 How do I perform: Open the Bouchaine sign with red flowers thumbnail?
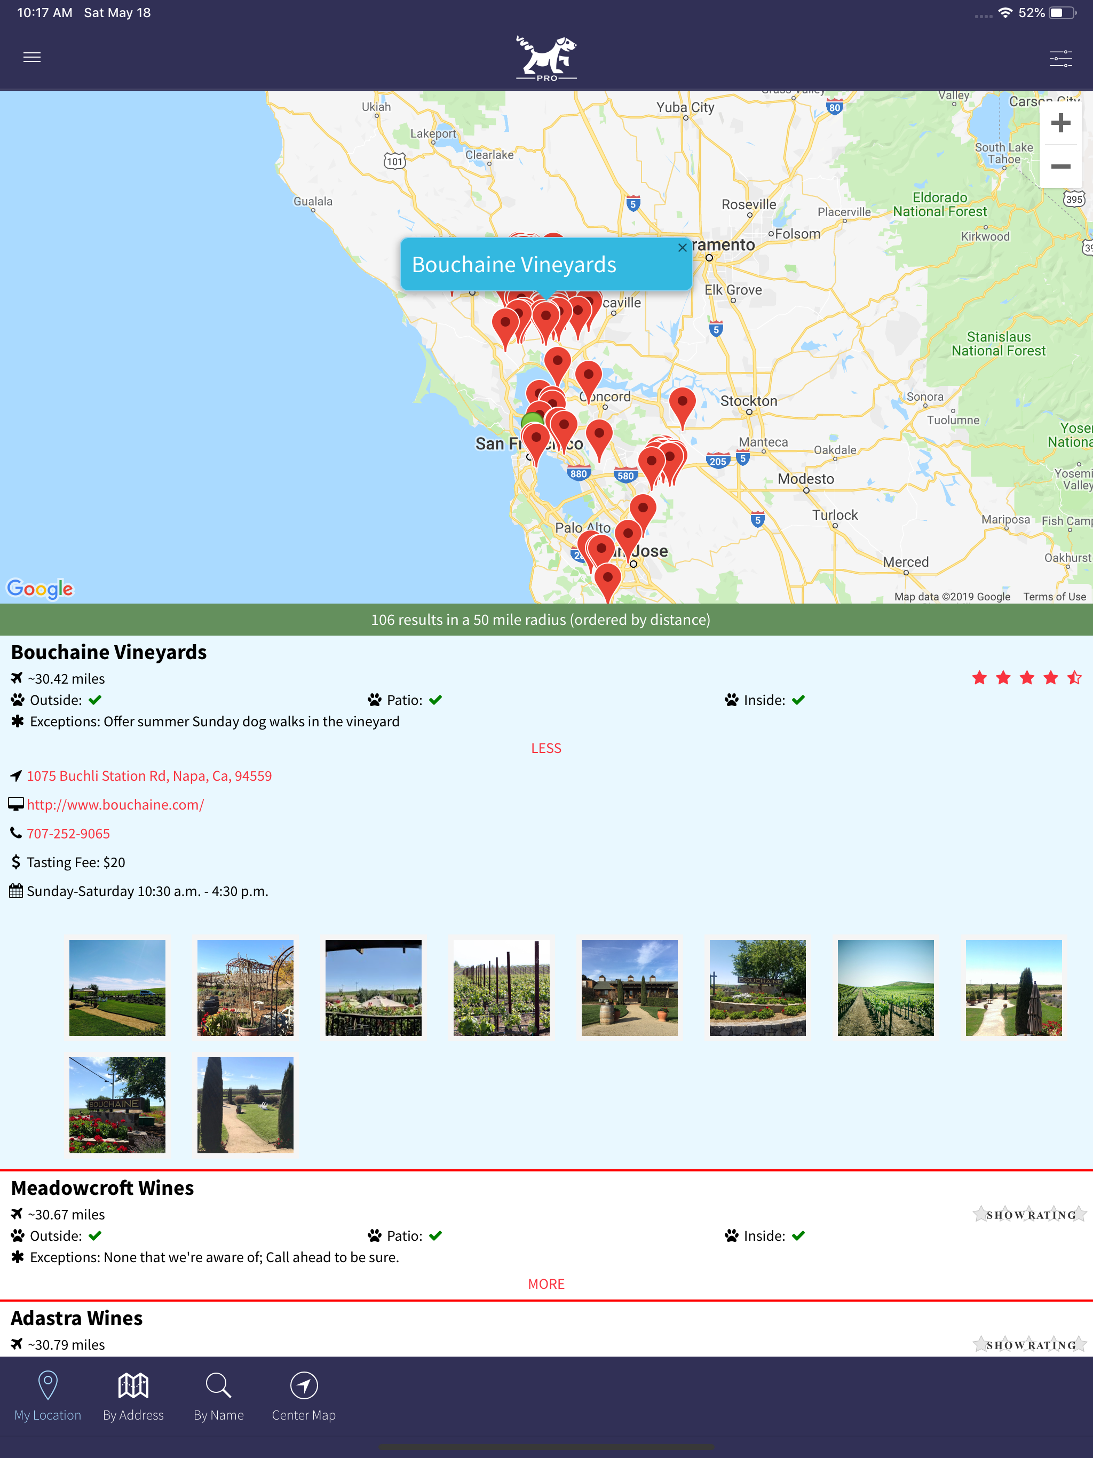tap(117, 1105)
